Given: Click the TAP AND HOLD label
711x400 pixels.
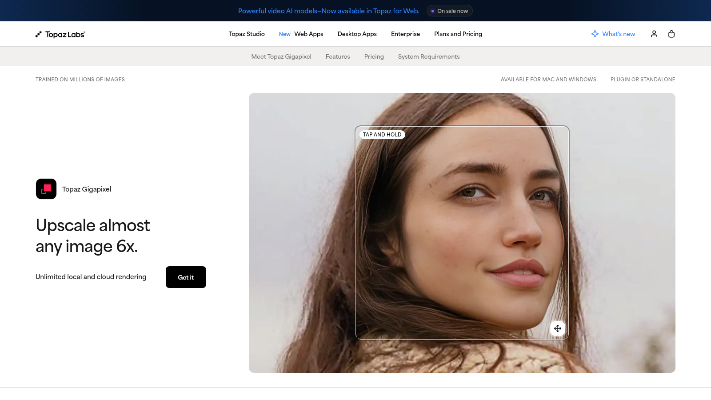Looking at the screenshot, I should point(382,134).
